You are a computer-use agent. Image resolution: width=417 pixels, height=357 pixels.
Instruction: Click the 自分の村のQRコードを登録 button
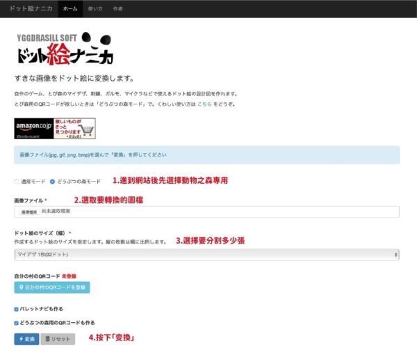[52, 287]
